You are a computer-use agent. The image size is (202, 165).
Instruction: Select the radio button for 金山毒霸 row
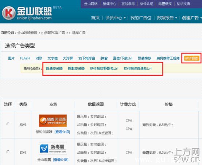click(x=8, y=152)
